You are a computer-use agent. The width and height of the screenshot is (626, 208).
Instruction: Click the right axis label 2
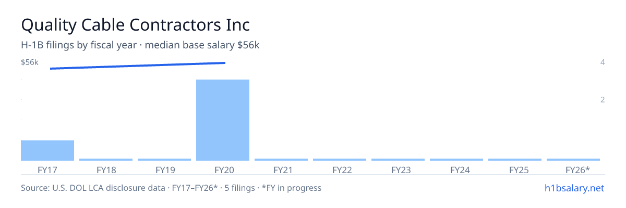tap(603, 99)
